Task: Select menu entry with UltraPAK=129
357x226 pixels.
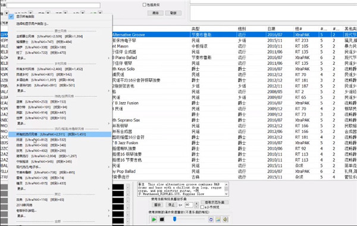Action: click(x=60, y=178)
